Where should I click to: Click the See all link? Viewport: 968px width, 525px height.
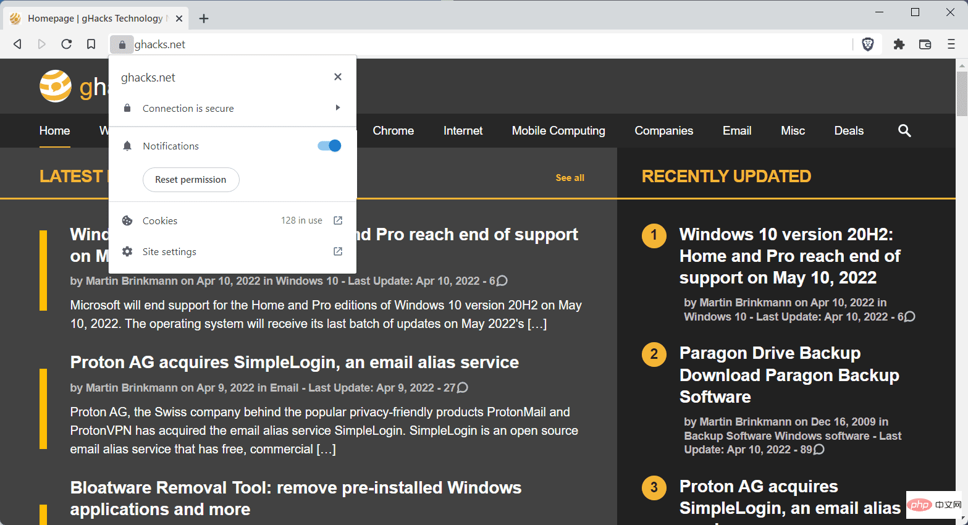click(570, 177)
